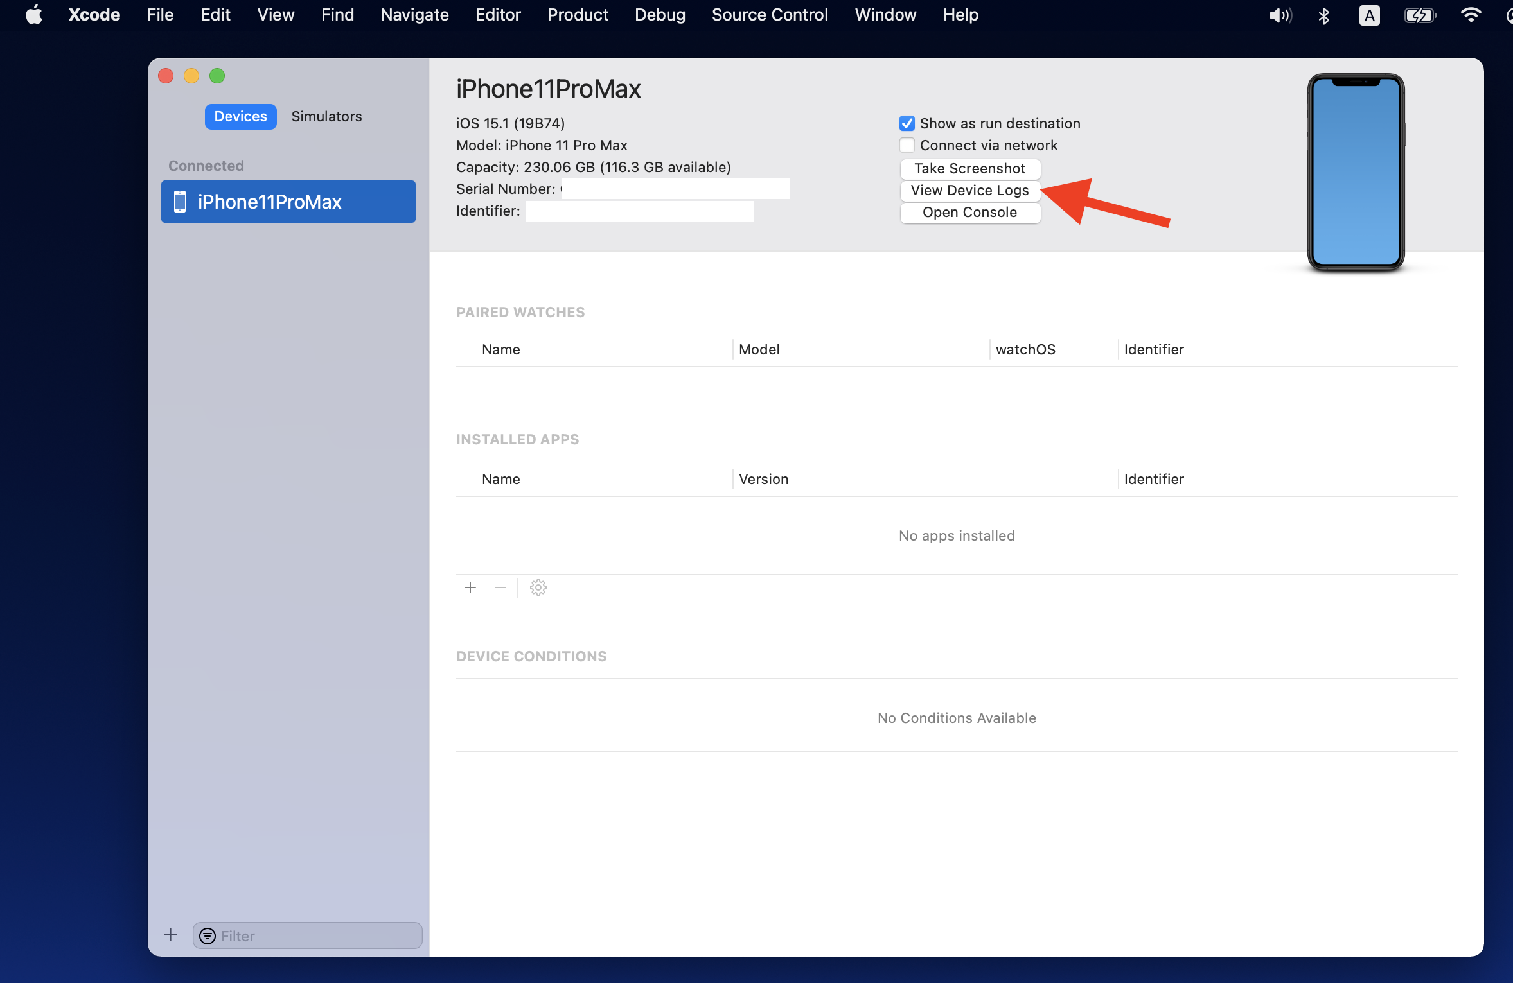
Task: Uncheck Show as run destination
Action: [907, 123]
